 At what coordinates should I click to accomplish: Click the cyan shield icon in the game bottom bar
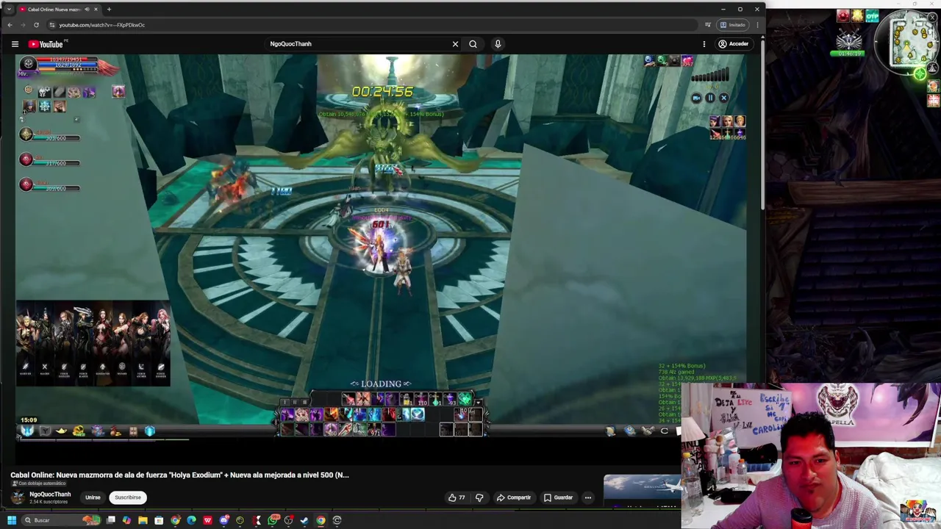[x=150, y=431]
